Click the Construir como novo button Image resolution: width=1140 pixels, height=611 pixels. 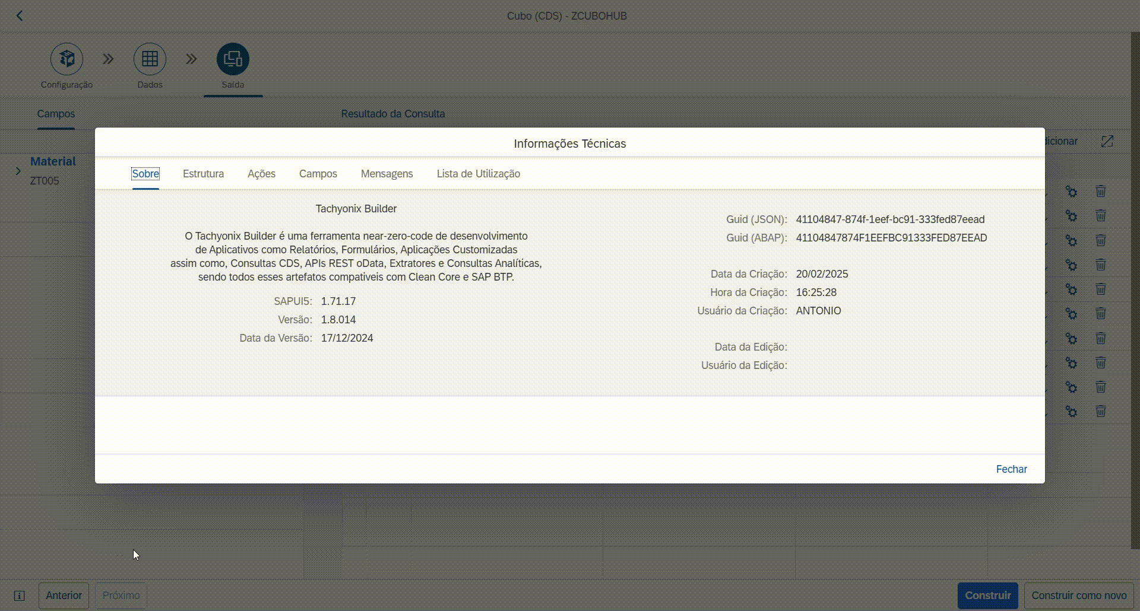[1078, 596]
